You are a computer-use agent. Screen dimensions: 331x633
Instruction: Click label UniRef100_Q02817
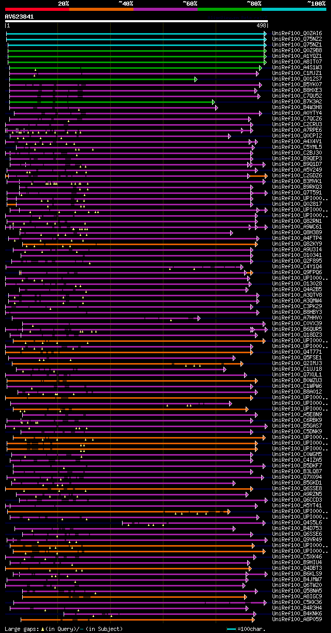click(x=297, y=204)
